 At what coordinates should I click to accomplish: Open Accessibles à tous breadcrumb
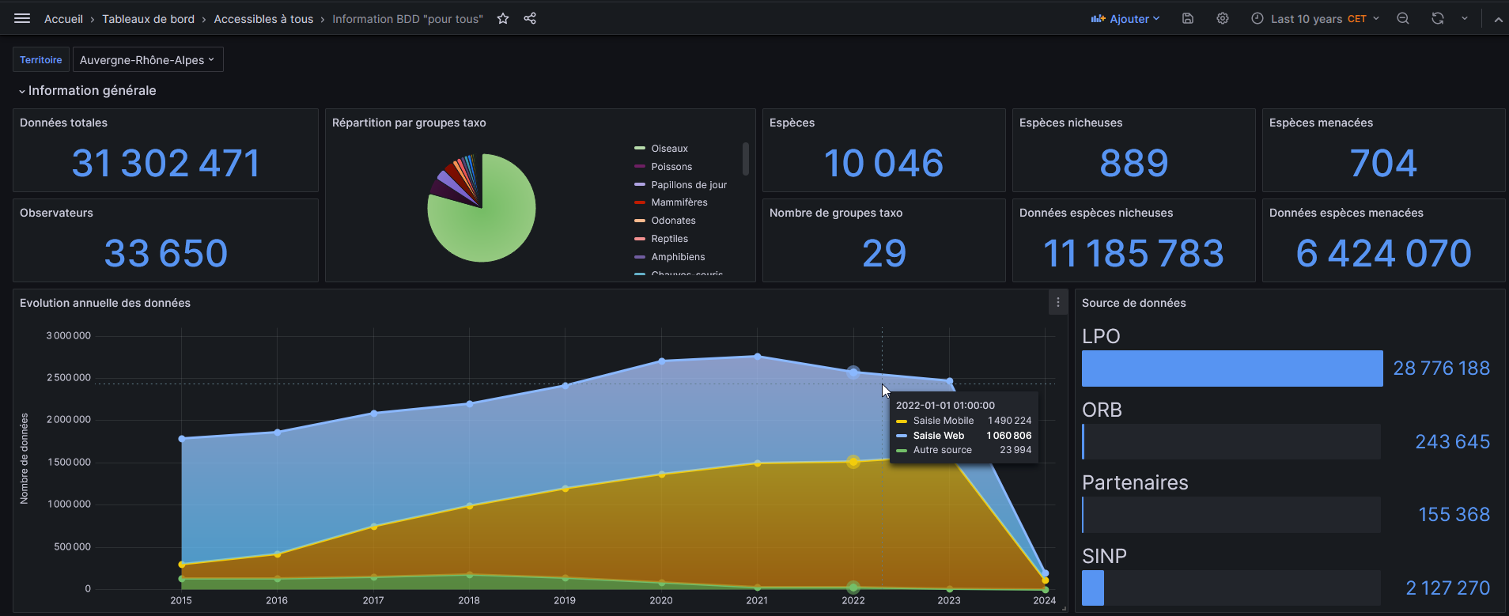(x=263, y=19)
